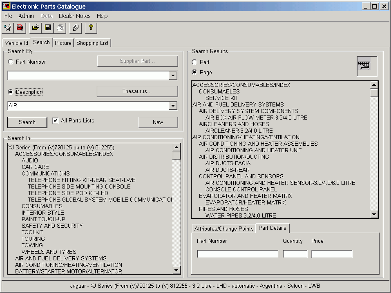Image resolution: width=391 pixels, height=293 pixels.
Task: Expand the Description dropdown containing AIR
Action: coord(173,106)
